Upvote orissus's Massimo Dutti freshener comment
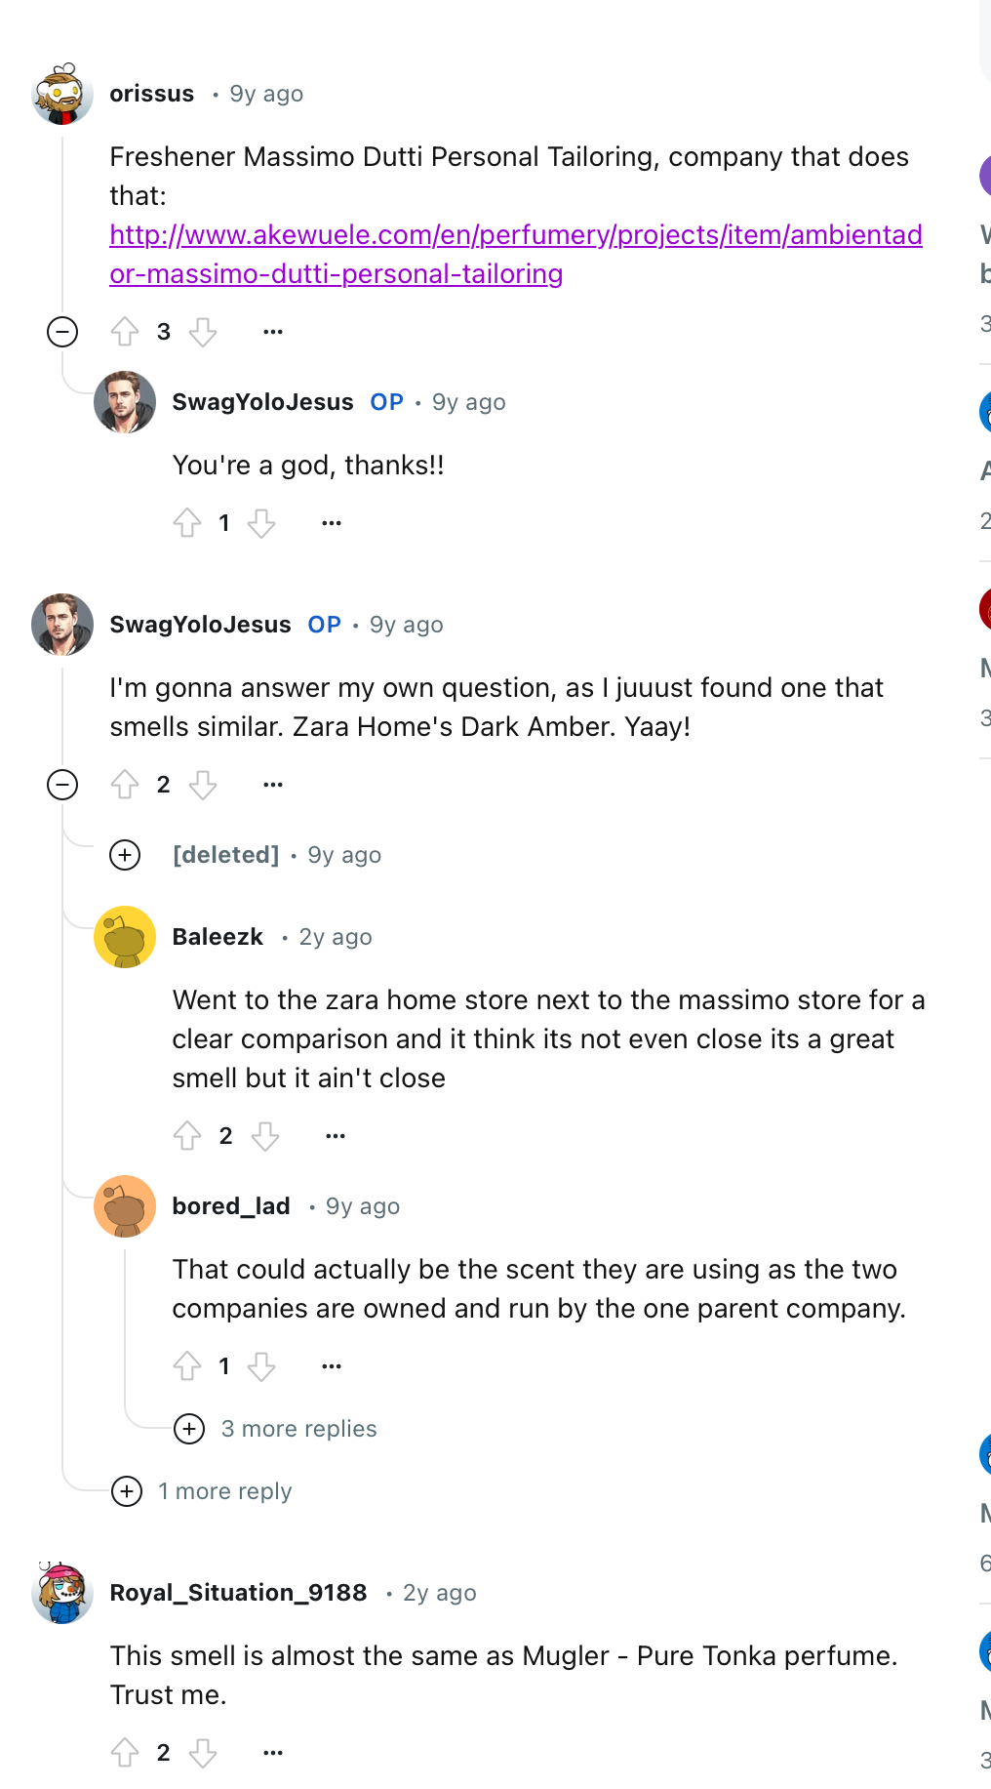Image resolution: width=991 pixels, height=1789 pixels. click(x=125, y=332)
